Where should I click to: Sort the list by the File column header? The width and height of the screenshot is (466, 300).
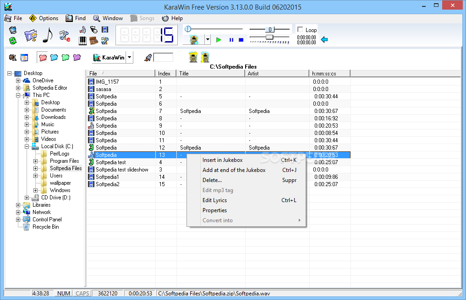point(121,73)
